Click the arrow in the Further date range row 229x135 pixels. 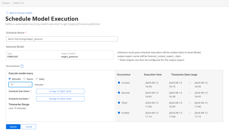click(x=189, y=113)
